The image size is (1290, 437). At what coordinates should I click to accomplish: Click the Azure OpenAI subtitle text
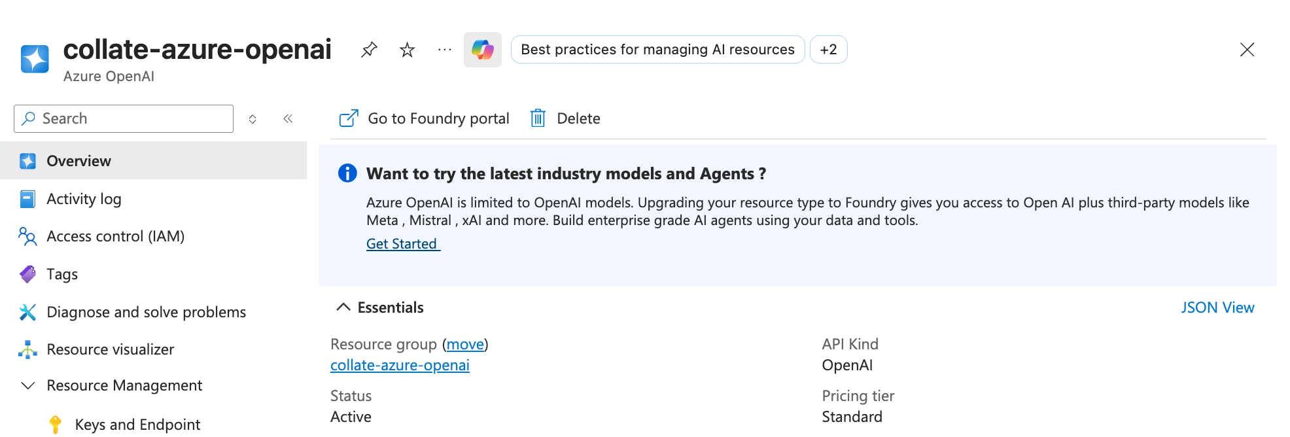[x=109, y=77]
